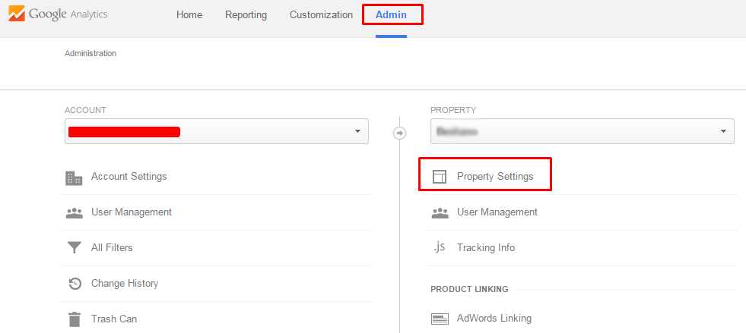This screenshot has width=746, height=333.
Task: Click the property User Management people icon
Action: (x=440, y=212)
